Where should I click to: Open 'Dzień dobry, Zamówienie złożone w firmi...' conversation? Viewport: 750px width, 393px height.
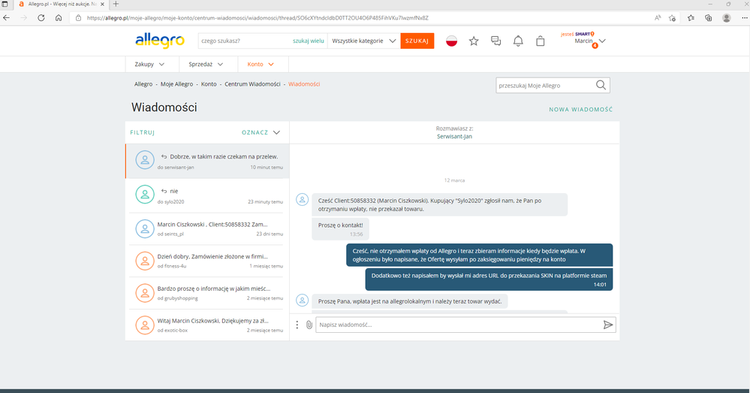[x=207, y=261]
